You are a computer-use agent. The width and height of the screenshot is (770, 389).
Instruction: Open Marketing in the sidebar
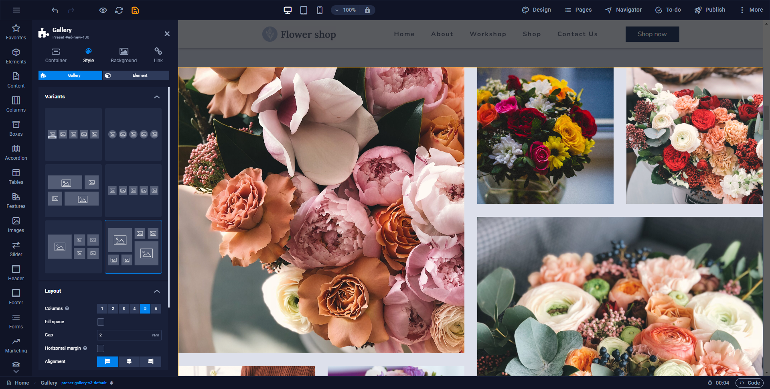pos(16,345)
